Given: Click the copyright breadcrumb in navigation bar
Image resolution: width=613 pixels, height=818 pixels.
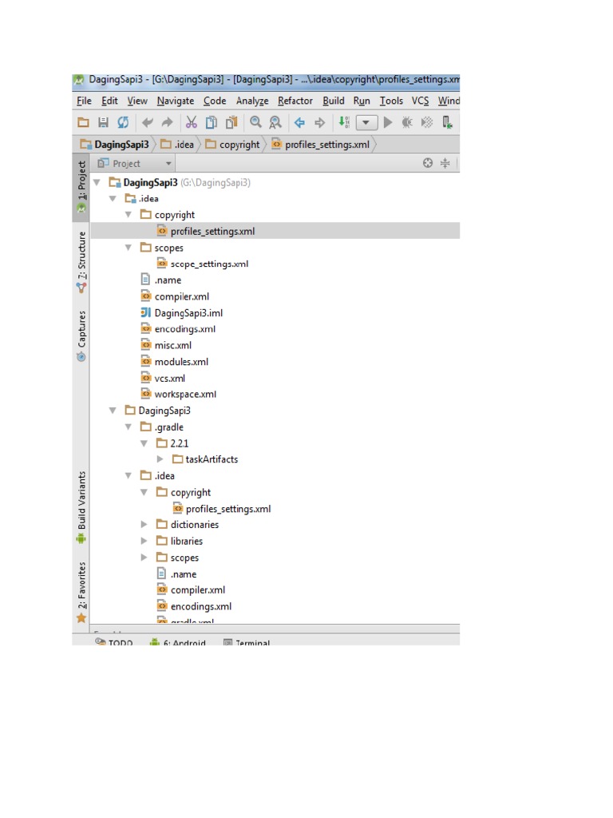Looking at the screenshot, I should [232, 145].
